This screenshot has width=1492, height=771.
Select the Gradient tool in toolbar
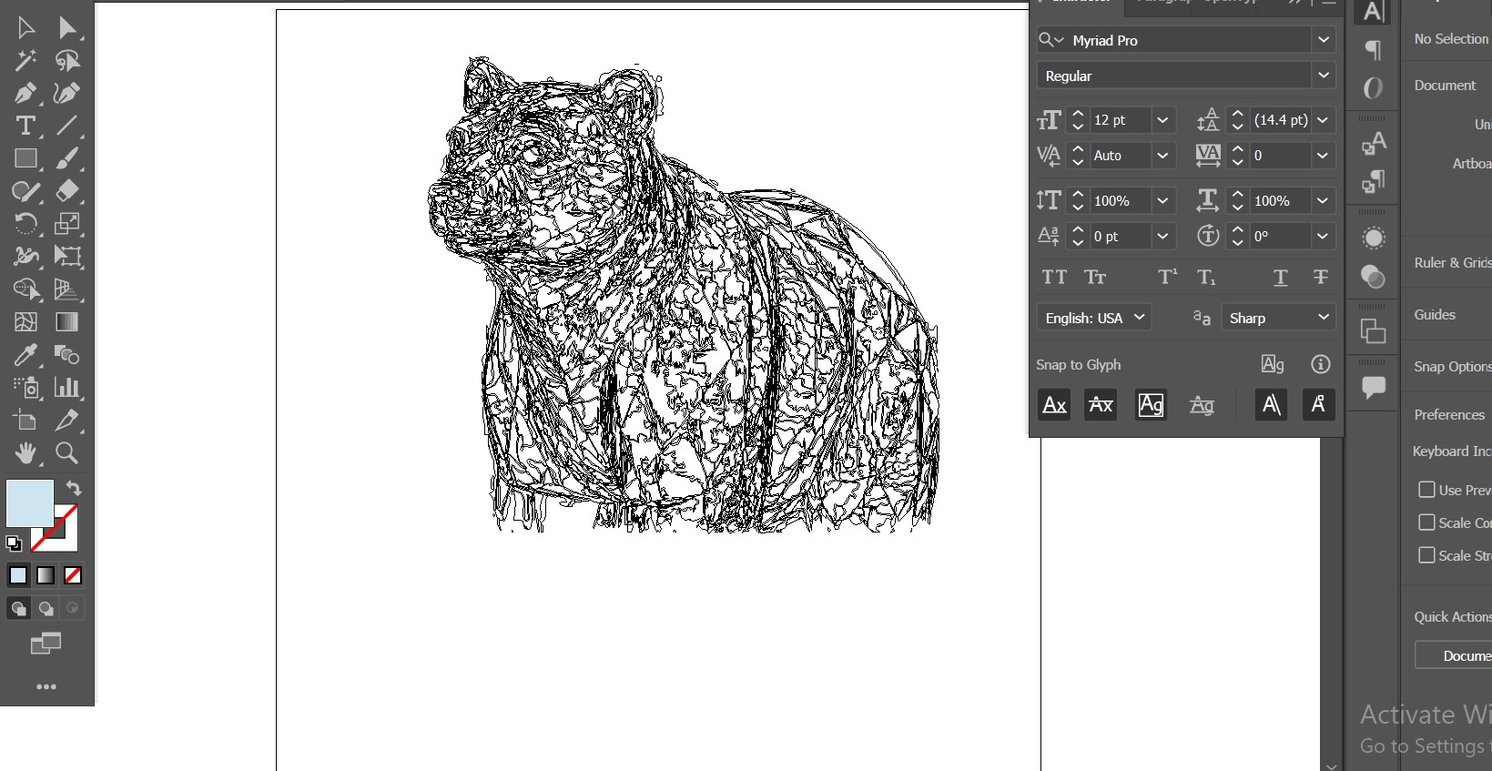tap(67, 322)
